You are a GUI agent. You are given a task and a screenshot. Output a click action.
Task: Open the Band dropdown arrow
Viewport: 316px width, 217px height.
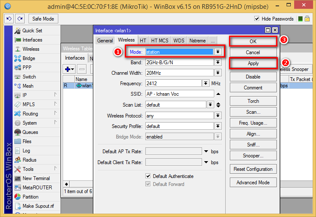[218, 63]
